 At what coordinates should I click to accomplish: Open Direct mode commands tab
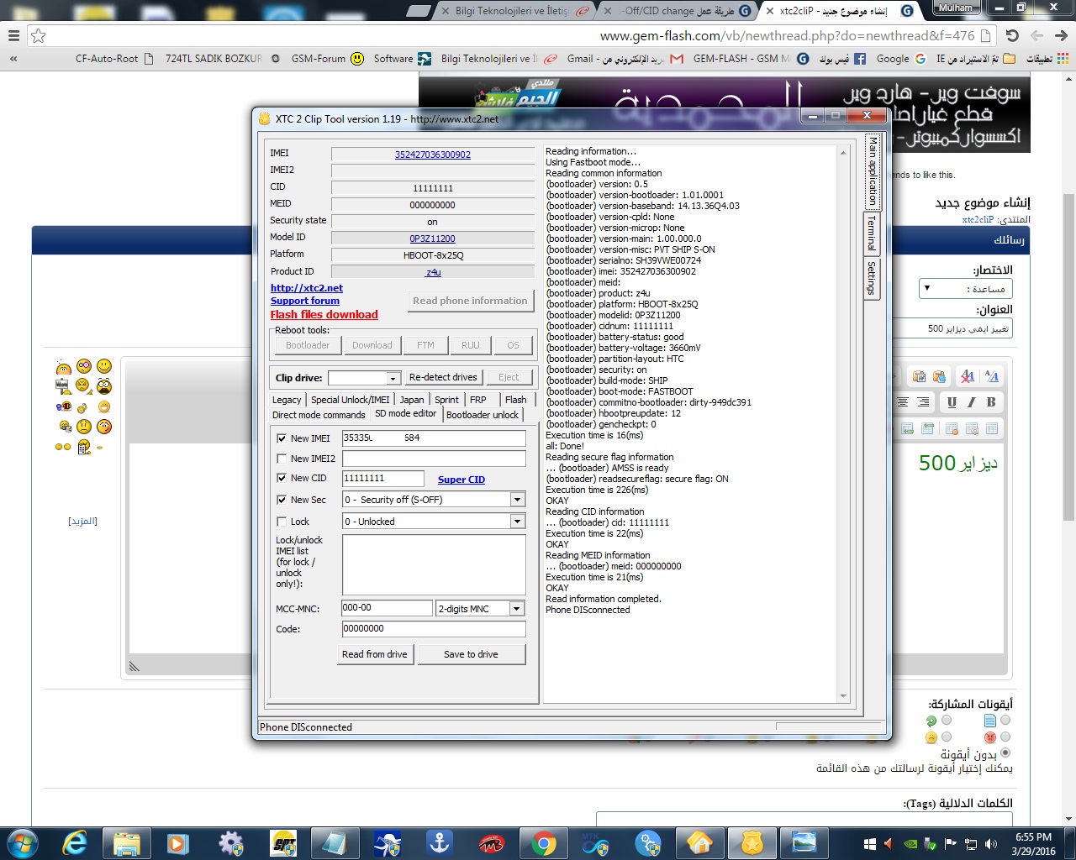tap(319, 415)
